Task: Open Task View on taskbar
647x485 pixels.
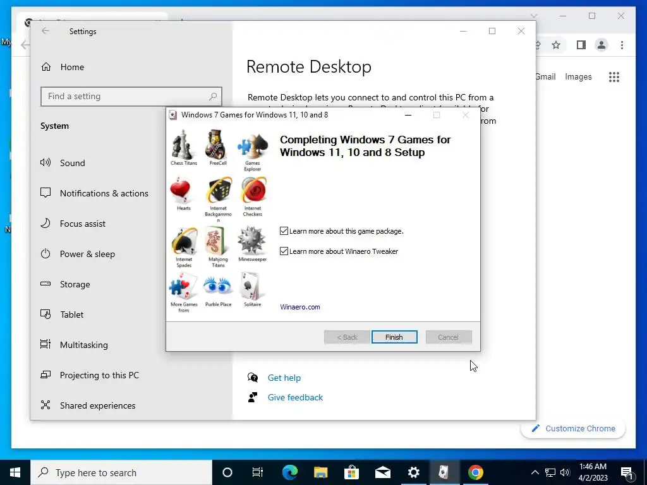Action: [x=258, y=472]
